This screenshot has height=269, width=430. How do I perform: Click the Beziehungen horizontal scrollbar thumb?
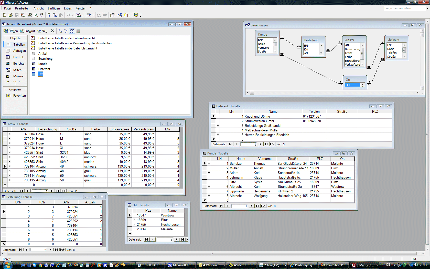(252, 92)
